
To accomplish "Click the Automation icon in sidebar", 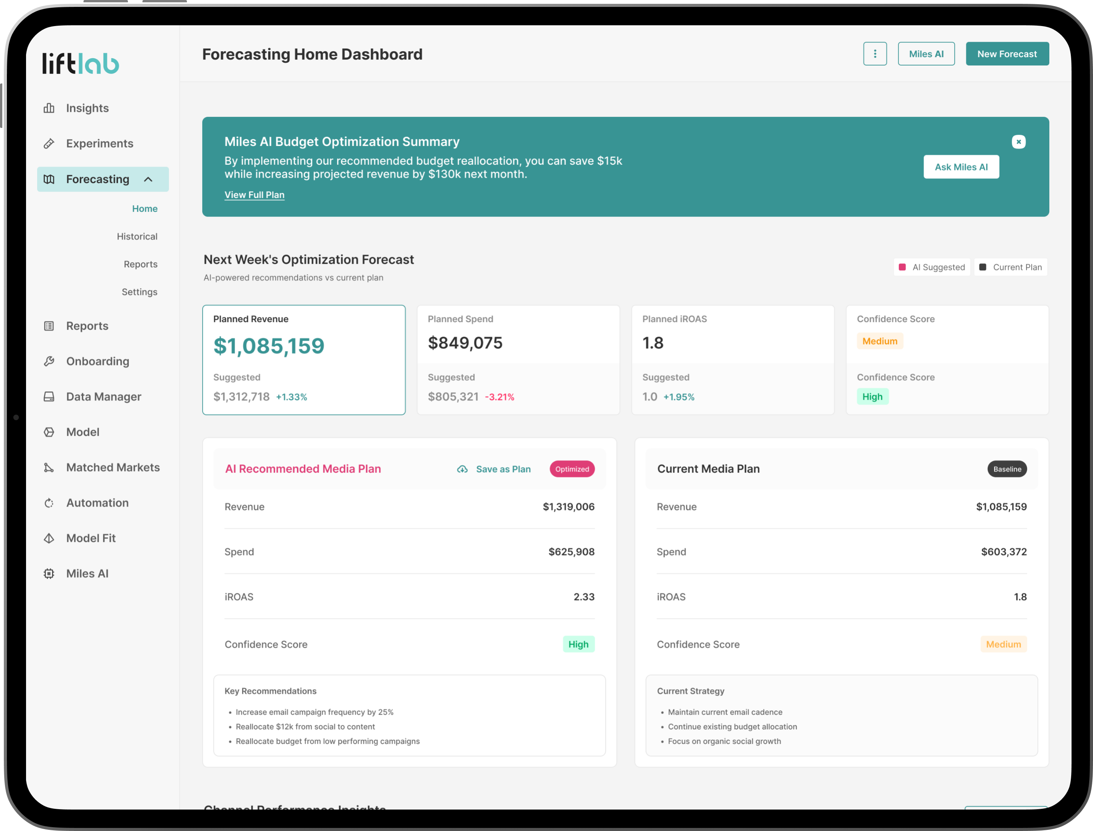I will (x=49, y=503).
